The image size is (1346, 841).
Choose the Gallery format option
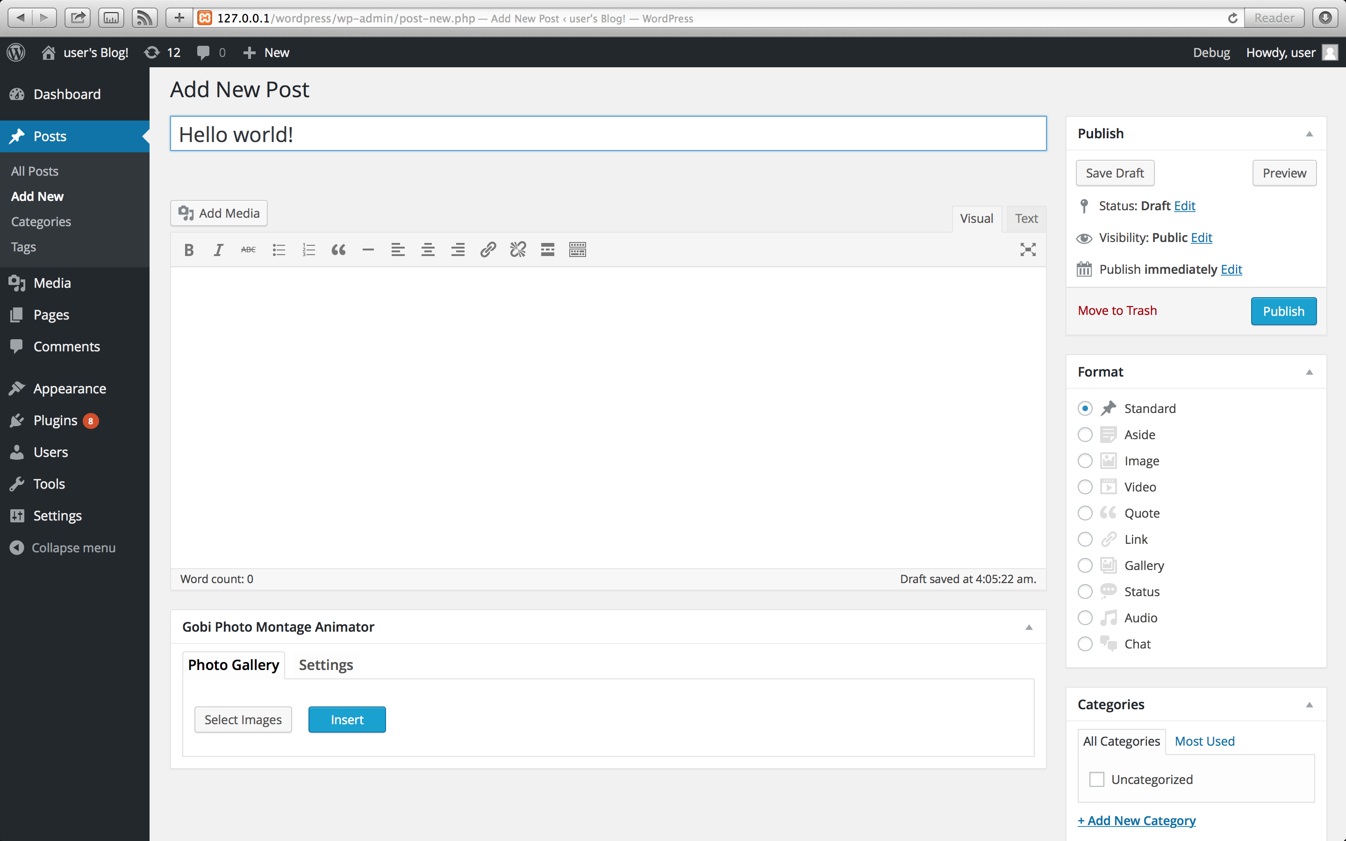pyautogui.click(x=1085, y=565)
